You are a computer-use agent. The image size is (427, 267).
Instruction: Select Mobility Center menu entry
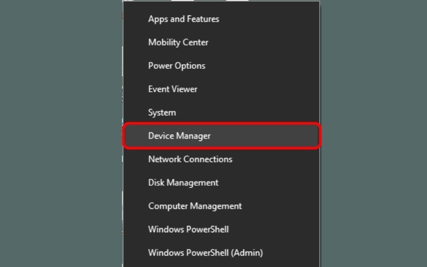[x=222, y=43]
